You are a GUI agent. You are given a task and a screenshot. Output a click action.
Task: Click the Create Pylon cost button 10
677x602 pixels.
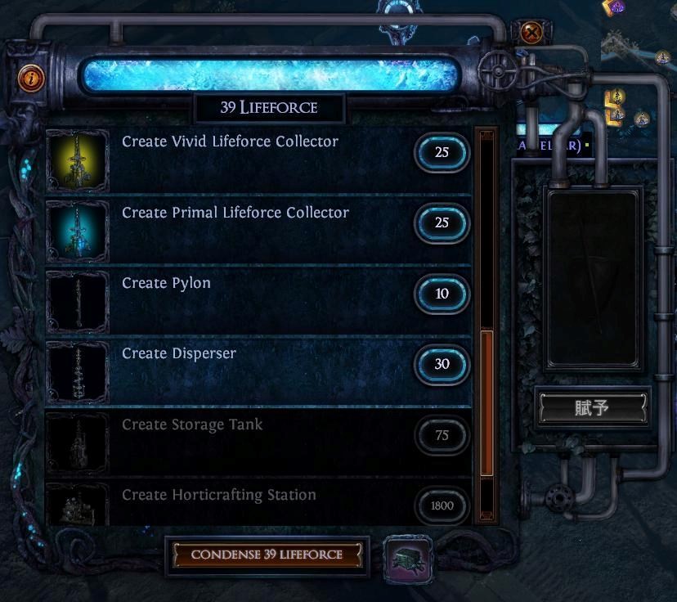tap(442, 294)
